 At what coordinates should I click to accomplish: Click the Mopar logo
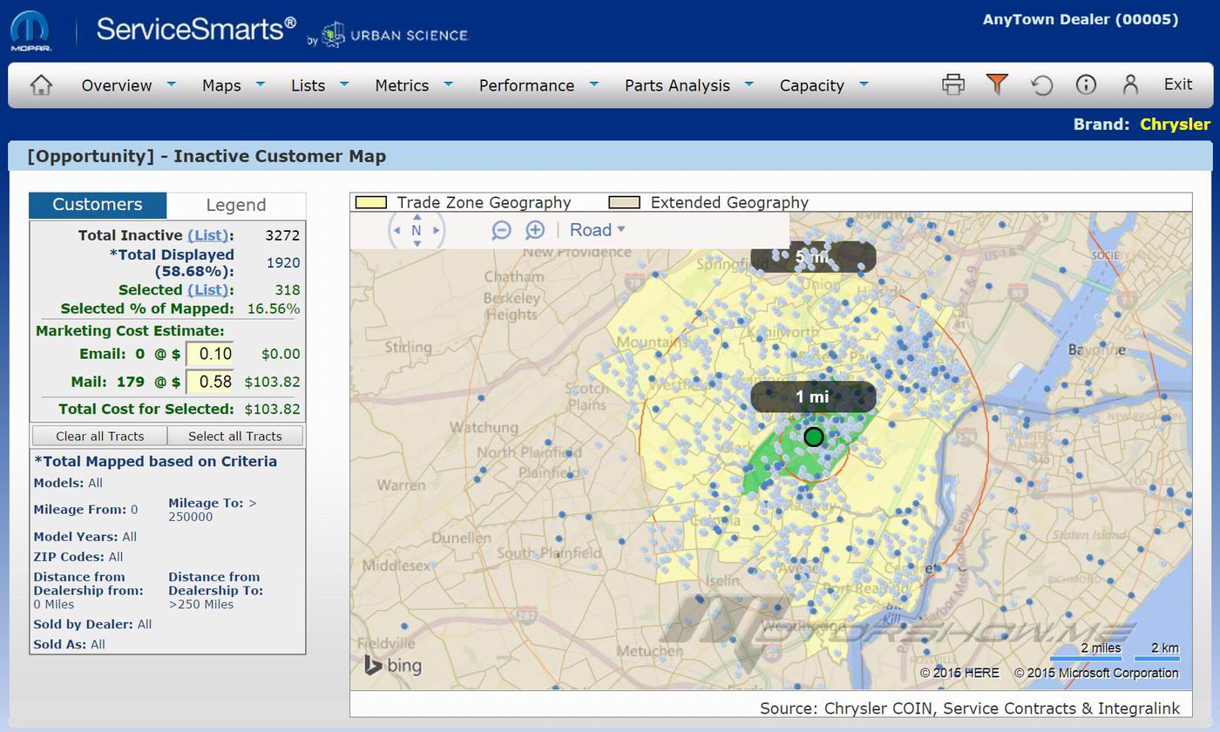(x=31, y=31)
